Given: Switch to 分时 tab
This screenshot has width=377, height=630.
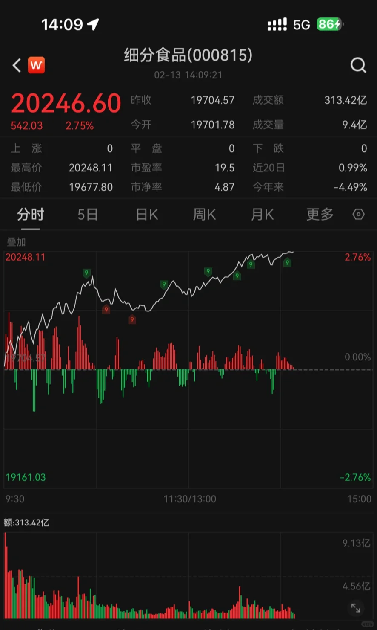Looking at the screenshot, I should click(x=31, y=214).
